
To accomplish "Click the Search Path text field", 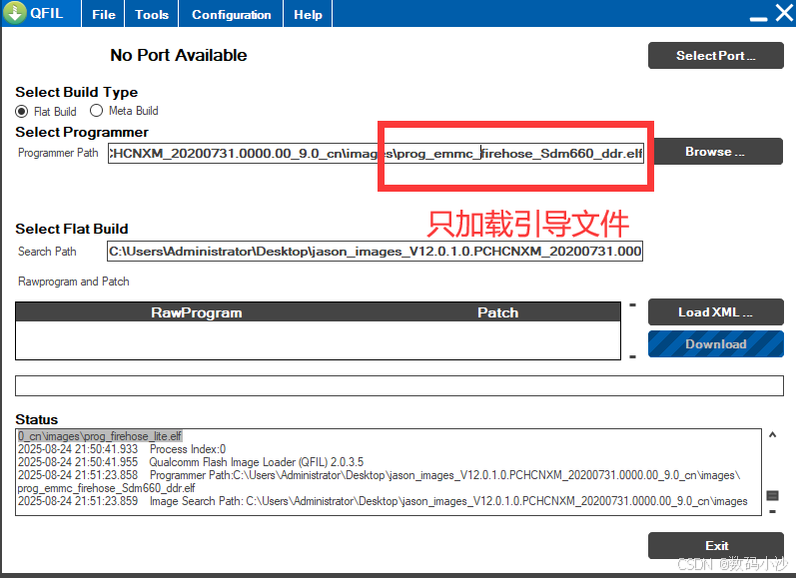I will (375, 252).
